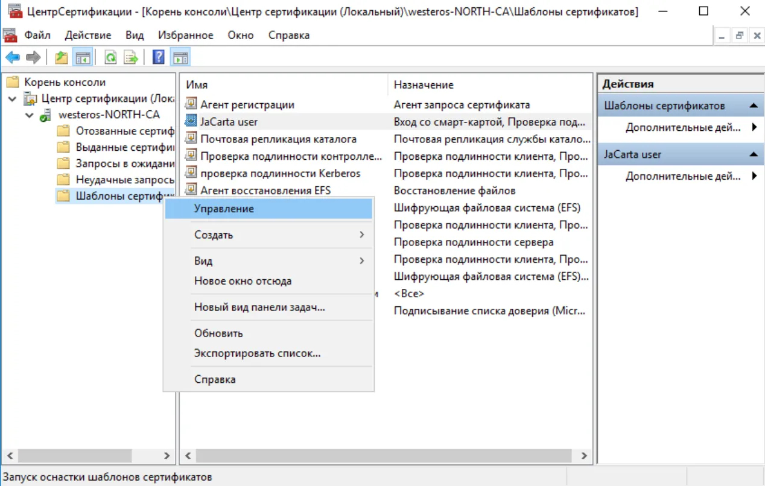
Task: Click the Выданные сертификаты folder icon
Action: (x=63, y=147)
